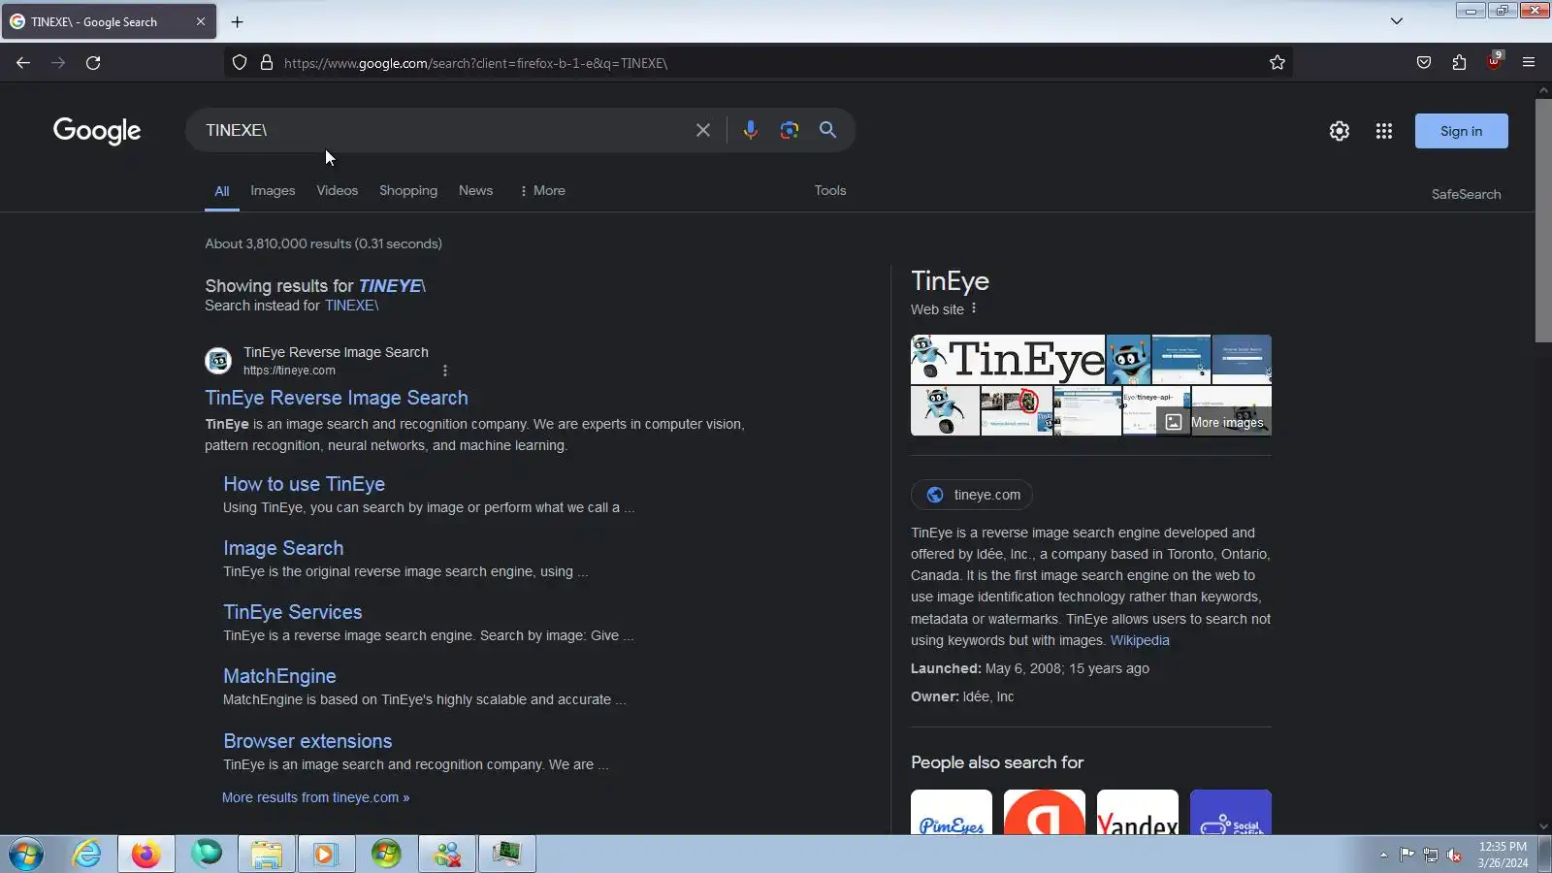List all open tabs dropdown arrow
Screen dimensions: 1552x873
1397,21
